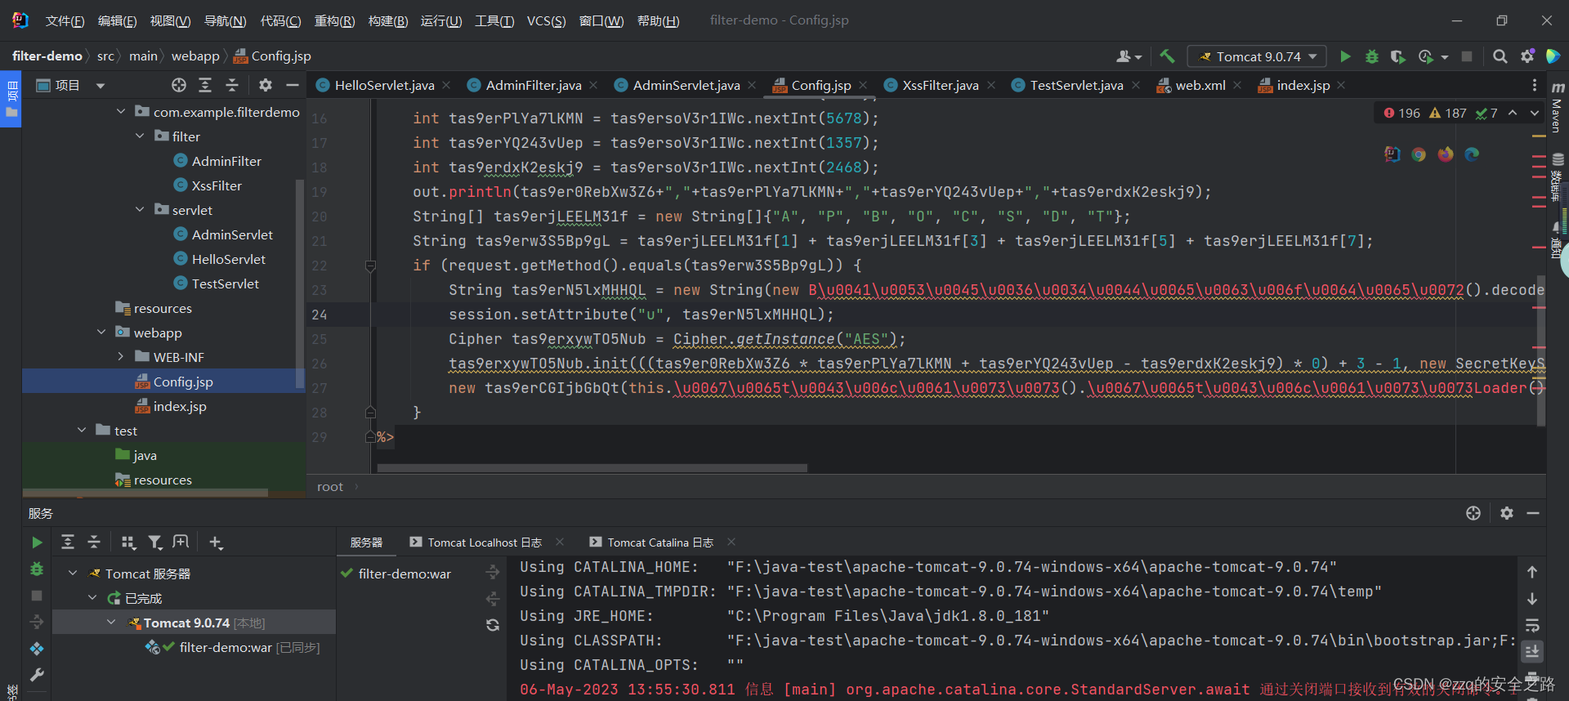The width and height of the screenshot is (1569, 701).
Task: Click Update application icon in Services sidebar
Action: 37,649
